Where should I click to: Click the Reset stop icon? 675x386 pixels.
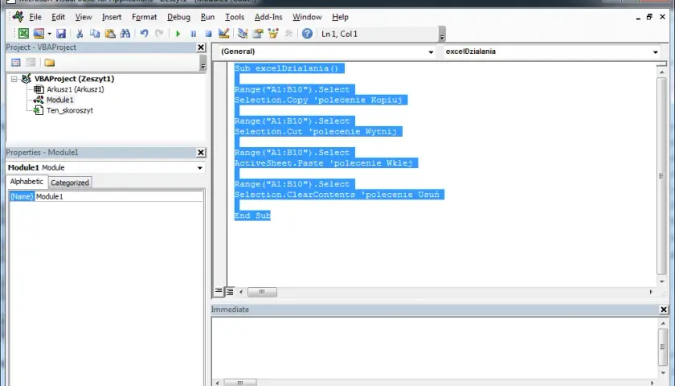[x=208, y=34]
